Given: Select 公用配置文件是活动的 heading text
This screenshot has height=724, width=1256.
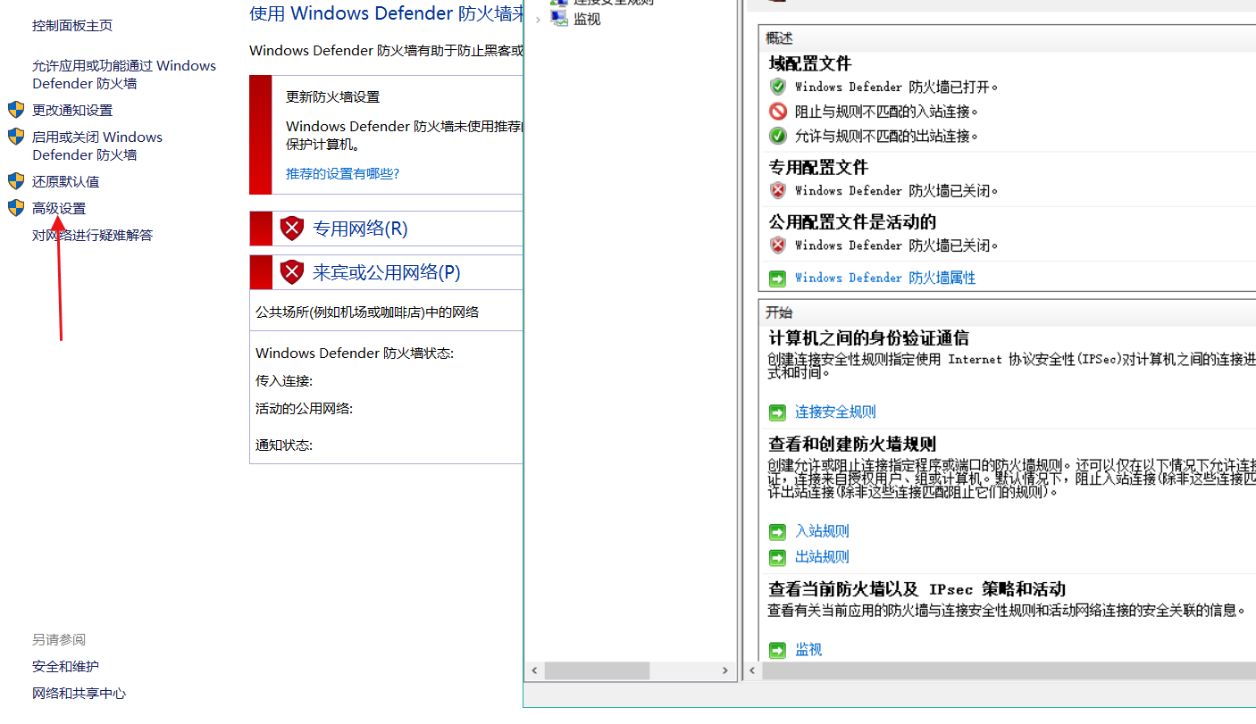Looking at the screenshot, I should pyautogui.click(x=852, y=221).
